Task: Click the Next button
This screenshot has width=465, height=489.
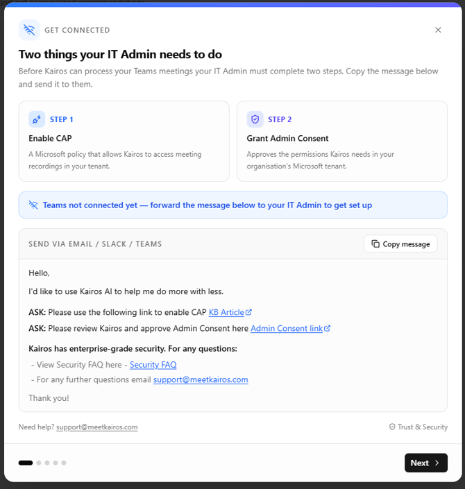Action: tap(425, 463)
